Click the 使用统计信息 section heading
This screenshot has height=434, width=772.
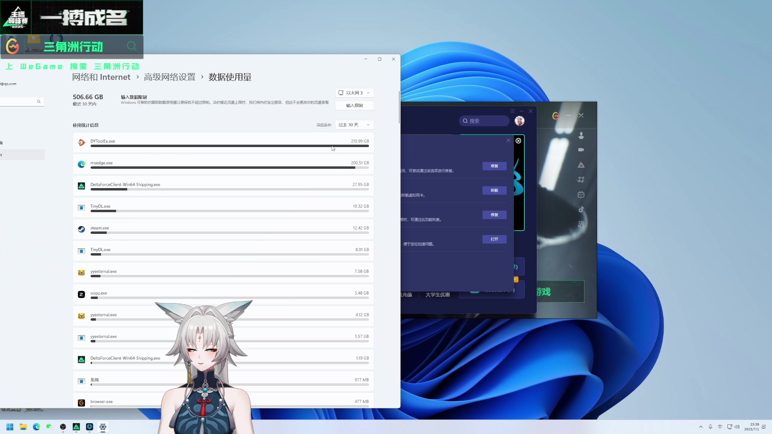pos(86,125)
